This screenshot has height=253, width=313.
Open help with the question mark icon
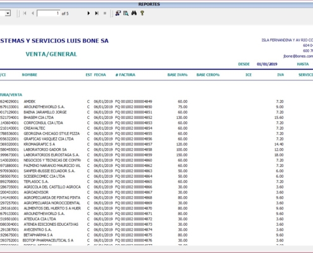142,13
